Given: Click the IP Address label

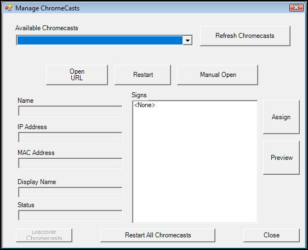Looking at the screenshot, I should [x=32, y=127].
